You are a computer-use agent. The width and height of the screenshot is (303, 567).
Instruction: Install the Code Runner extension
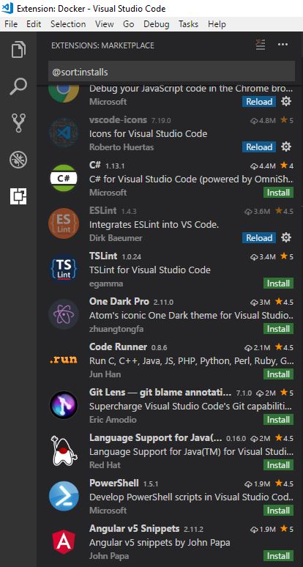[x=278, y=374]
